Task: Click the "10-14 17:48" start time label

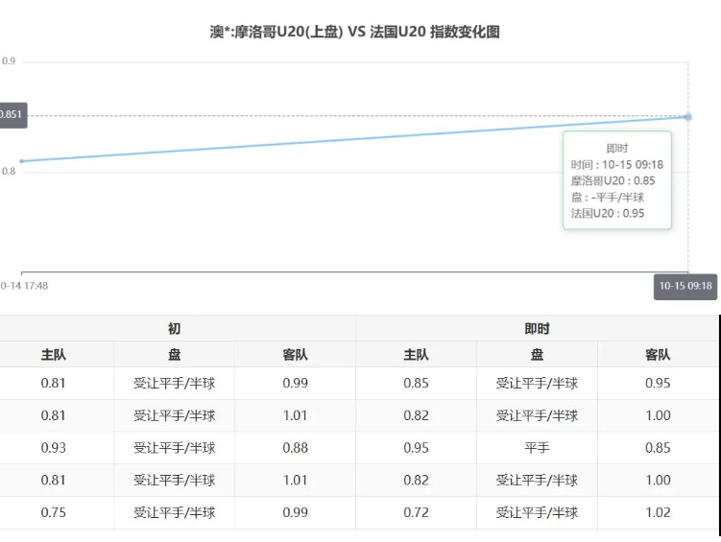Action: (24, 286)
